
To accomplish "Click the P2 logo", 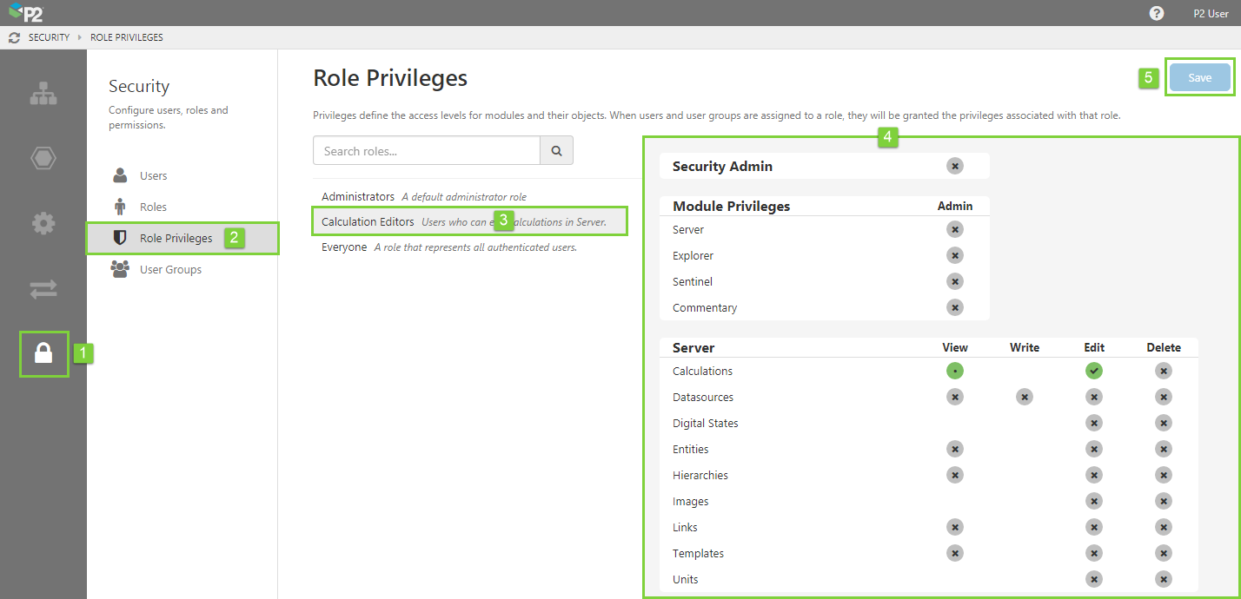I will (25, 13).
